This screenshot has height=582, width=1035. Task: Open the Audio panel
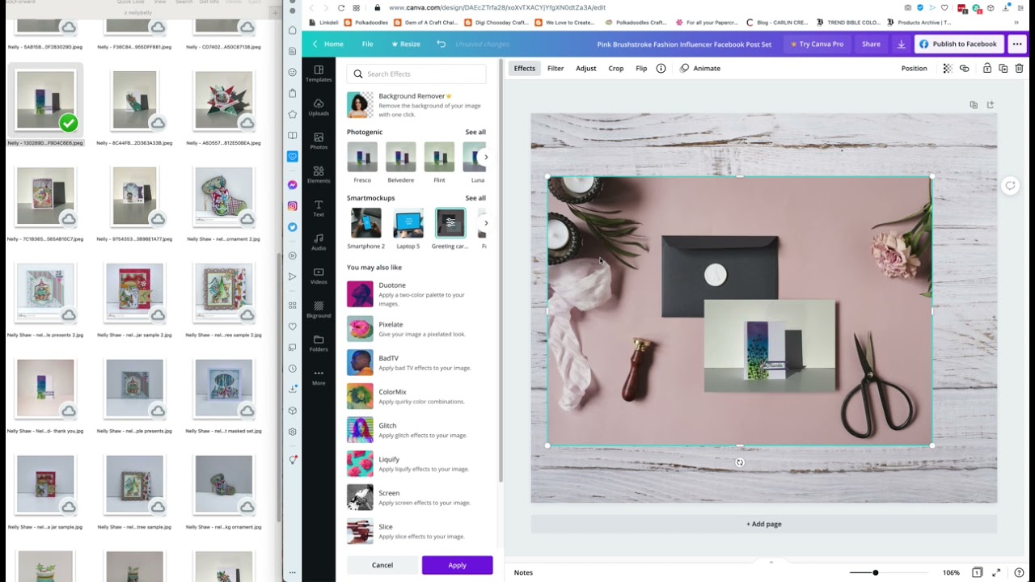(x=319, y=242)
